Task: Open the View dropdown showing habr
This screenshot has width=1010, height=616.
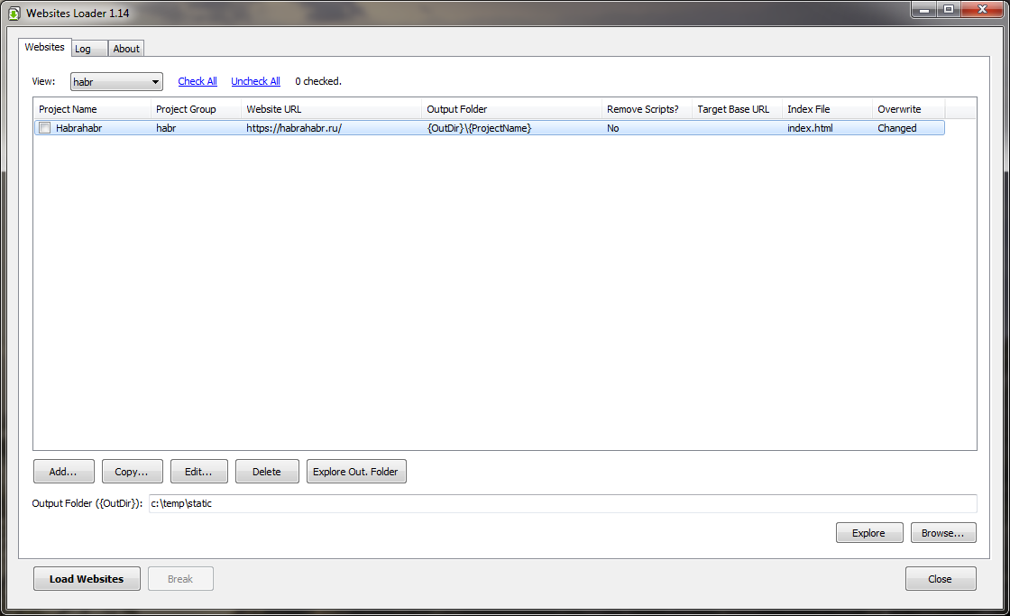Action: pos(116,82)
